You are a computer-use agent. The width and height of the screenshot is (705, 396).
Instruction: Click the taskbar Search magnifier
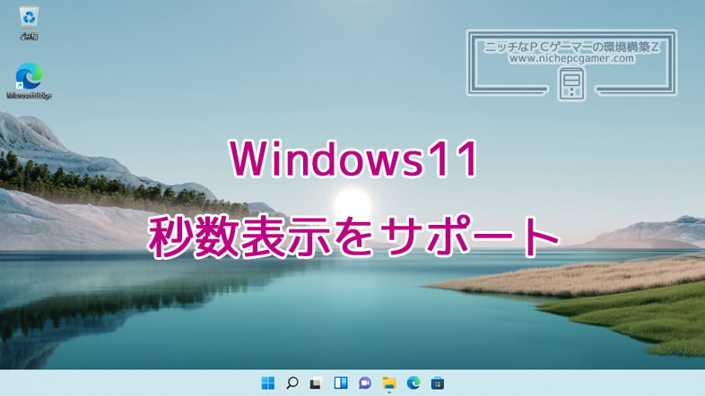292,383
